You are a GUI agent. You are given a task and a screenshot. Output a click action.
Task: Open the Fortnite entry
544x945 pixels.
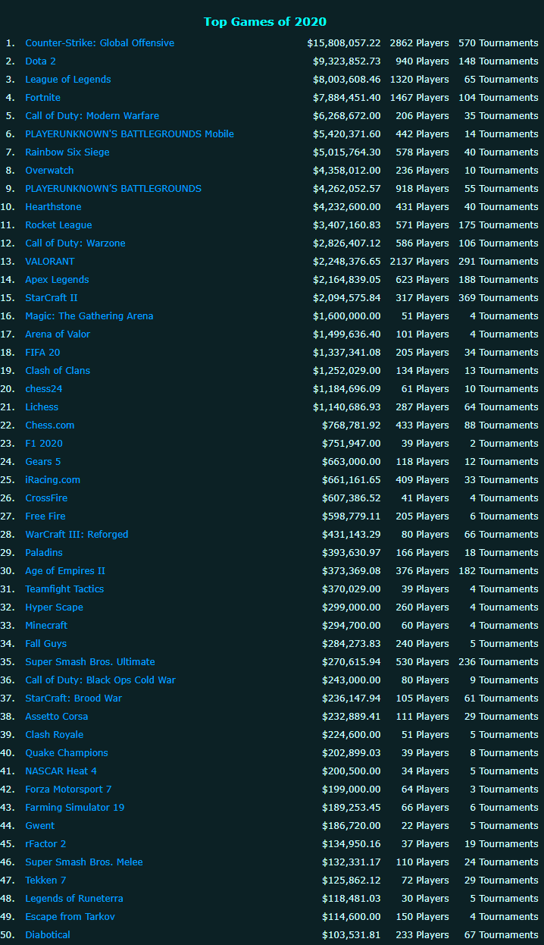42,98
